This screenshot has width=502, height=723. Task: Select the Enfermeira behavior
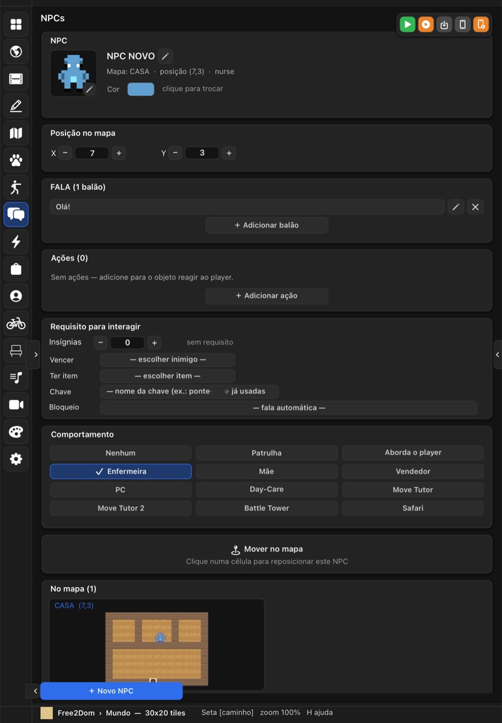120,471
